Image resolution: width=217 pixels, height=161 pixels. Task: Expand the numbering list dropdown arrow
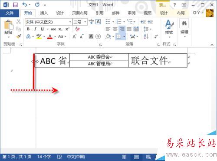[124, 22]
